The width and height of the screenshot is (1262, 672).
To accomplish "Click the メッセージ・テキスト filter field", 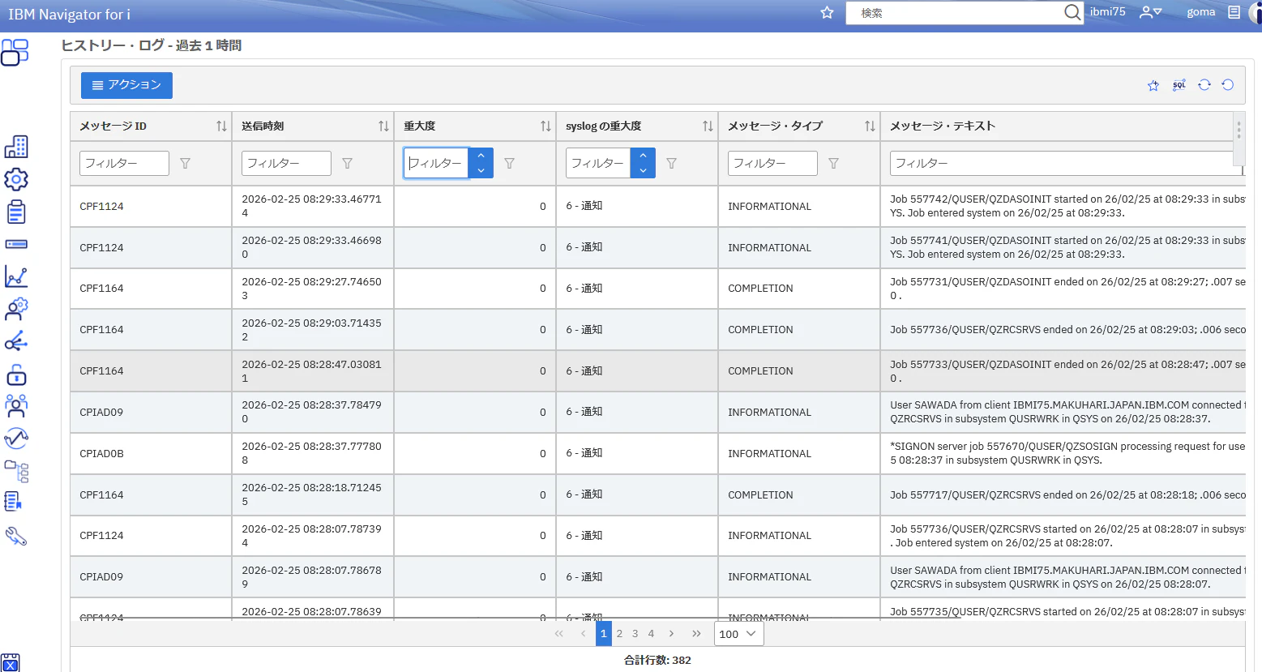I will click(x=1066, y=163).
